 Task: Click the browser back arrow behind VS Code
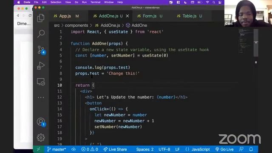(18, 15)
